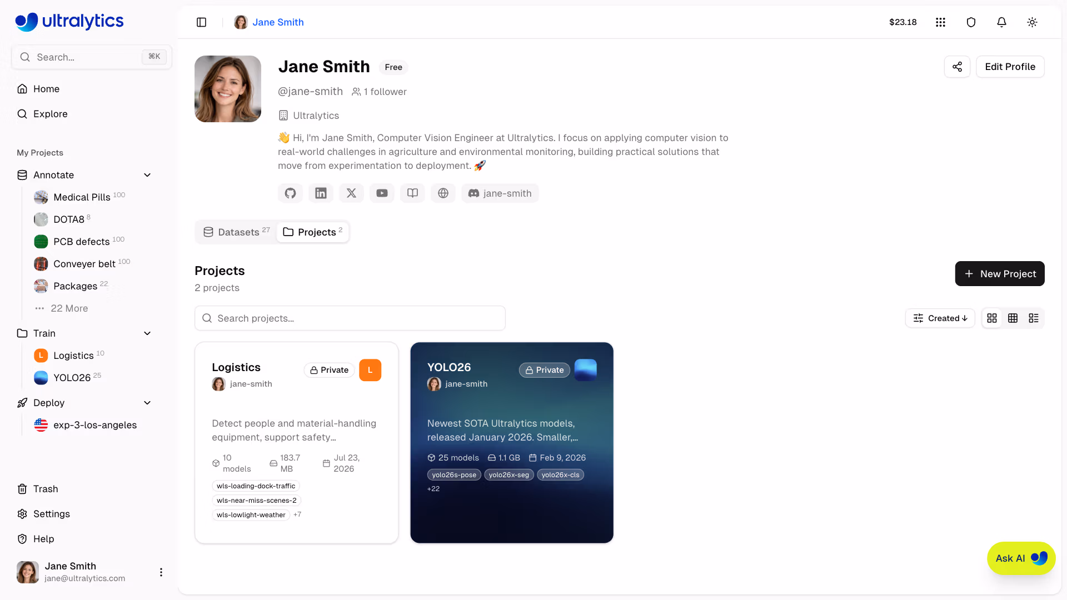The width and height of the screenshot is (1067, 600).
Task: Click Jane Smith breadcrumb link
Action: tap(278, 22)
